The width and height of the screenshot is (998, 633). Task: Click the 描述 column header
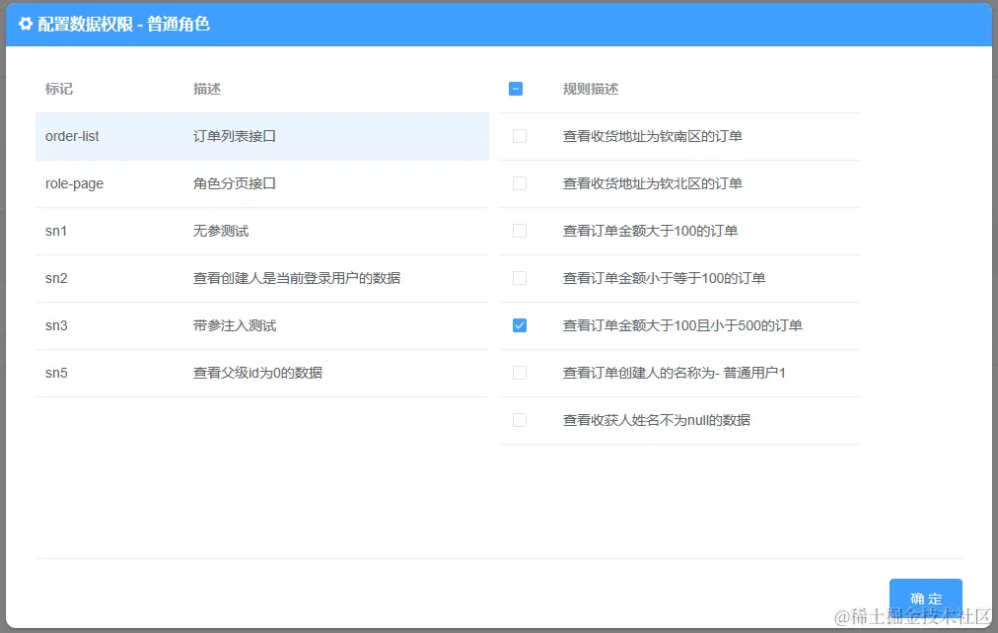[x=207, y=89]
